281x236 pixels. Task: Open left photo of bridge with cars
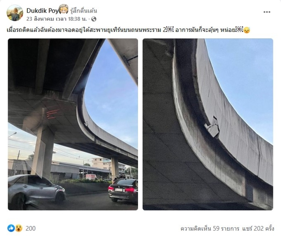(x=73, y=124)
